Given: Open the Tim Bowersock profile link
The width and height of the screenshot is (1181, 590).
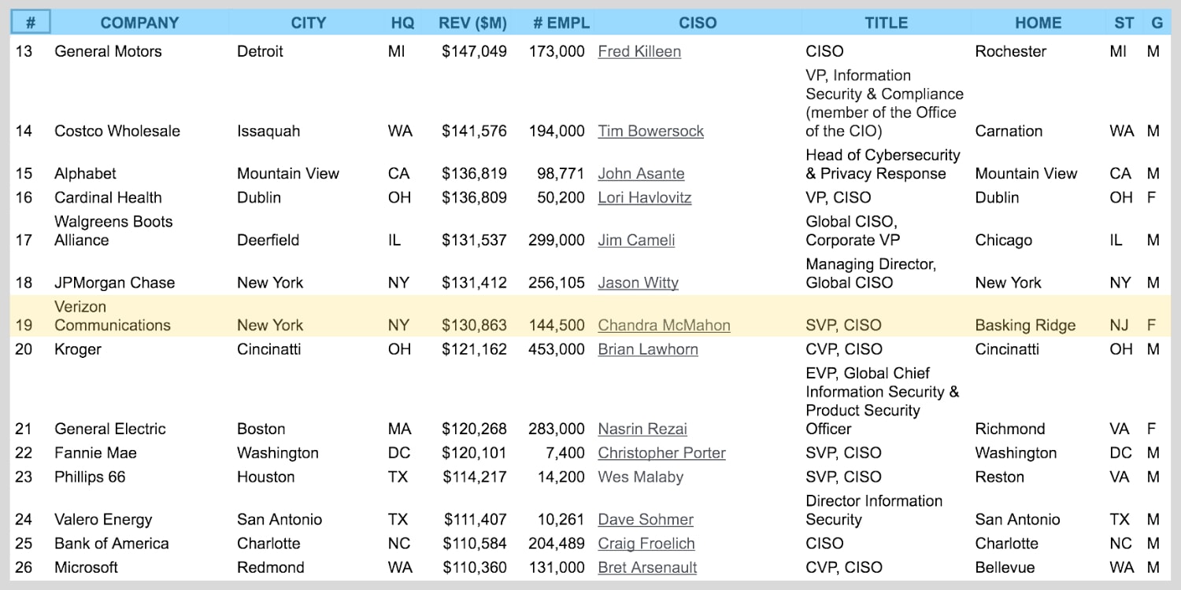Looking at the screenshot, I should point(650,131).
